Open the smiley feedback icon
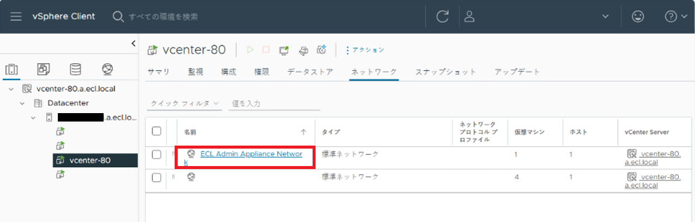 pos(638,17)
